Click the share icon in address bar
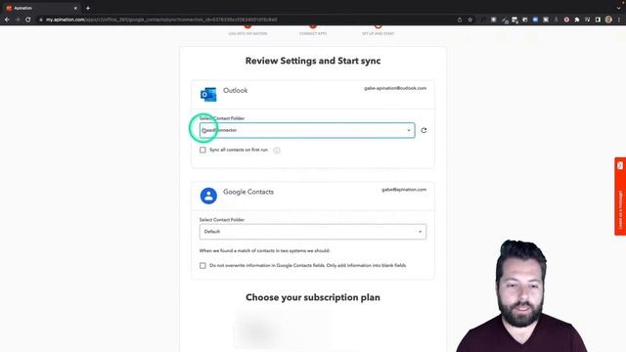This screenshot has height=352, width=626. coord(460,20)
